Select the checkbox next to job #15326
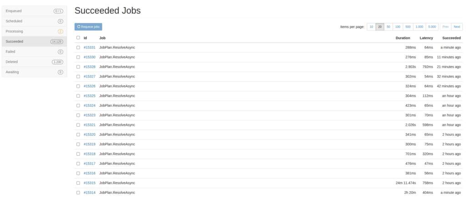 (78, 86)
